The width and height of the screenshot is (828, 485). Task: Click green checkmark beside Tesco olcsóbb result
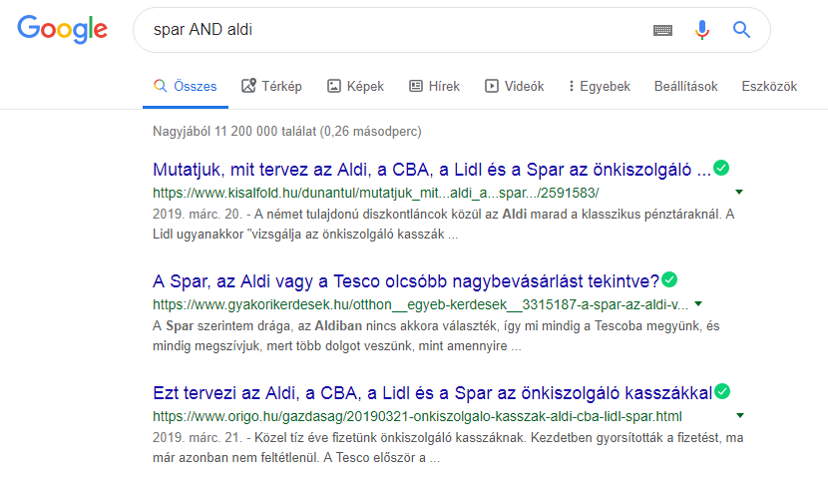tap(669, 279)
